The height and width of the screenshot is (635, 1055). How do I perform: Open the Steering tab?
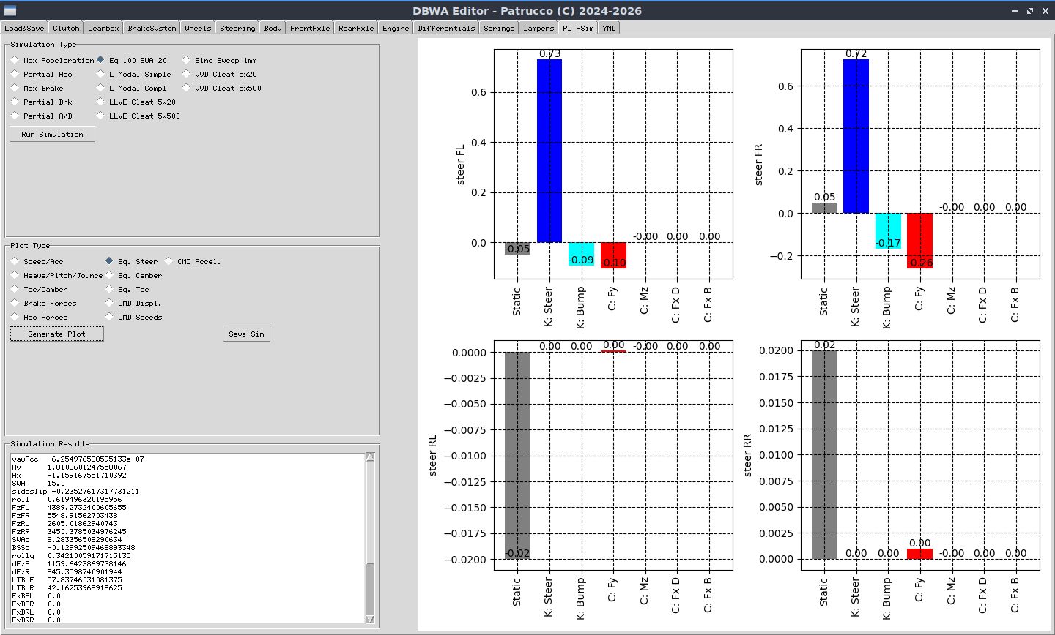pos(237,28)
